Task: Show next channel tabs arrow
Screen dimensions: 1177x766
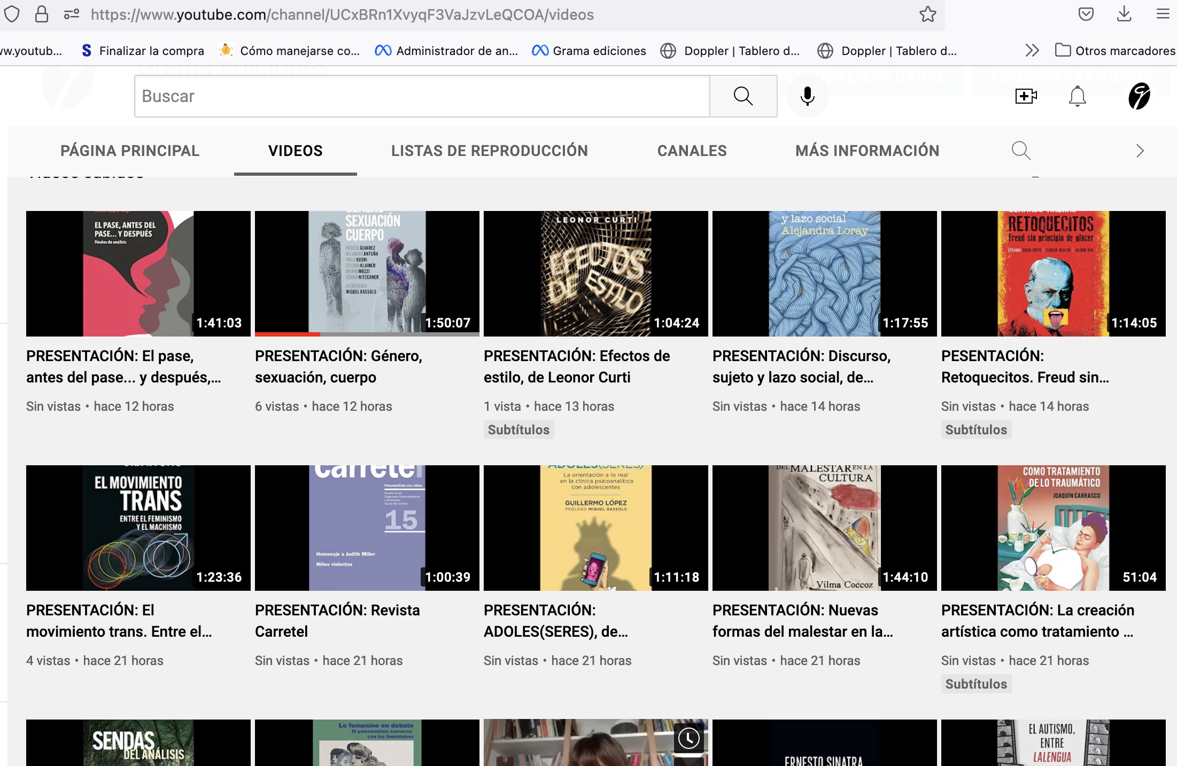Action: pos(1140,151)
